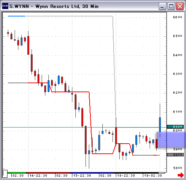
Task: Click the red scroll-right arrow at bottom
Action: [180, 175]
